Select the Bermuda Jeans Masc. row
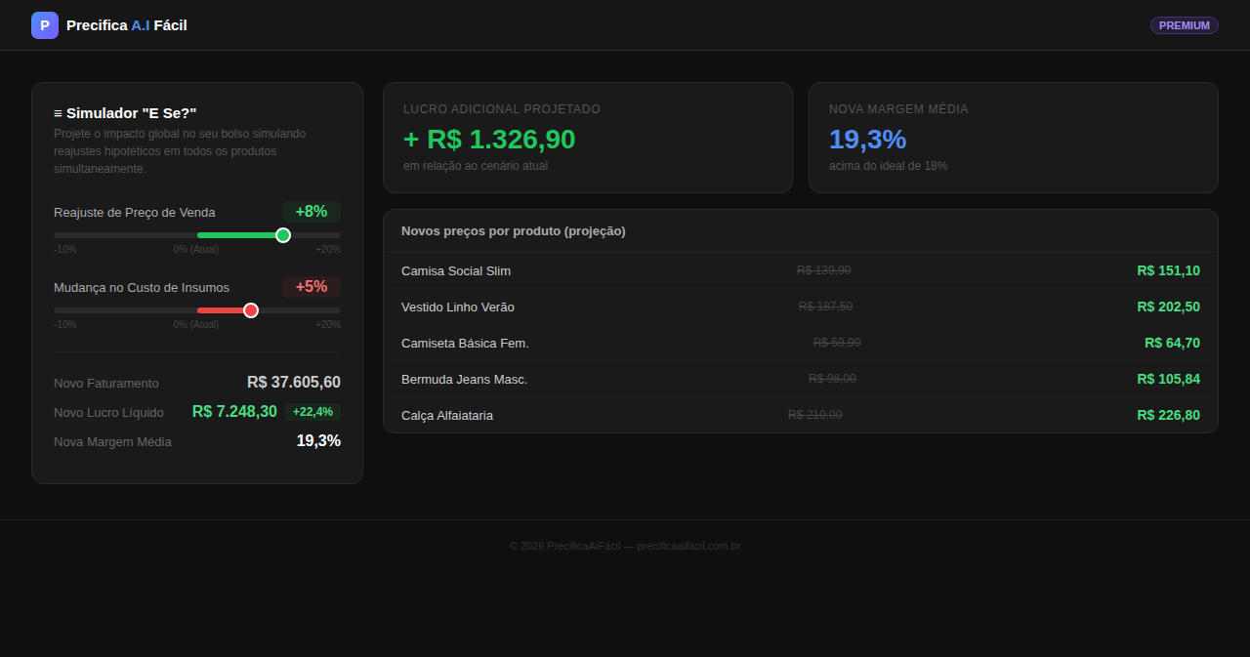1250x657 pixels. pos(801,379)
